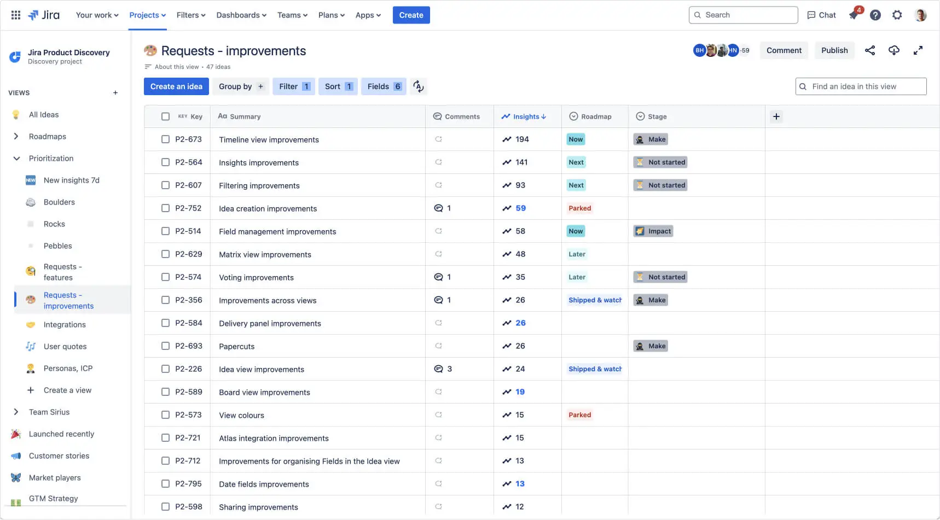Image resolution: width=940 pixels, height=520 pixels.
Task: Open the Plans dropdown menu
Action: [332, 15]
